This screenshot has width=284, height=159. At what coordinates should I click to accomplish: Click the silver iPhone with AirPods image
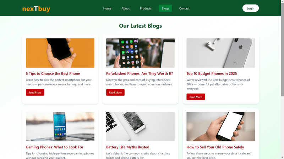221,53
